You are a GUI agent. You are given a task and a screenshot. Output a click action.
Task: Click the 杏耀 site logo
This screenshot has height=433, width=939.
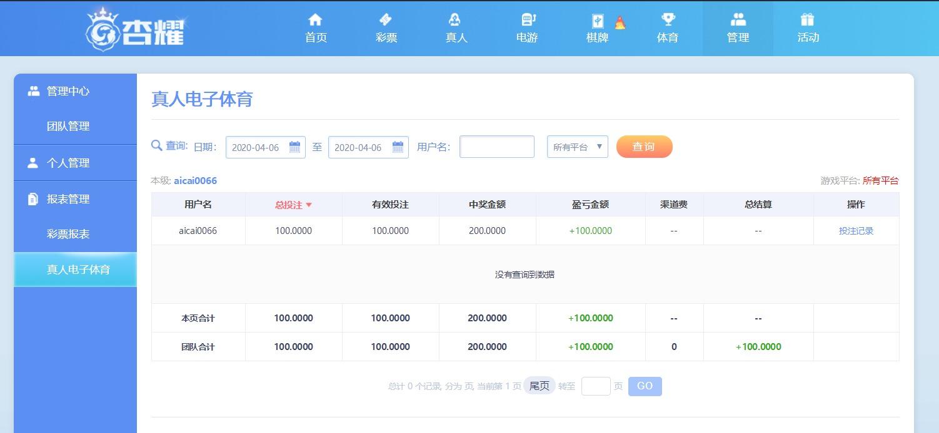[136, 29]
